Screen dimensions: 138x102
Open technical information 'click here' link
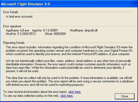(x=75, y=92)
